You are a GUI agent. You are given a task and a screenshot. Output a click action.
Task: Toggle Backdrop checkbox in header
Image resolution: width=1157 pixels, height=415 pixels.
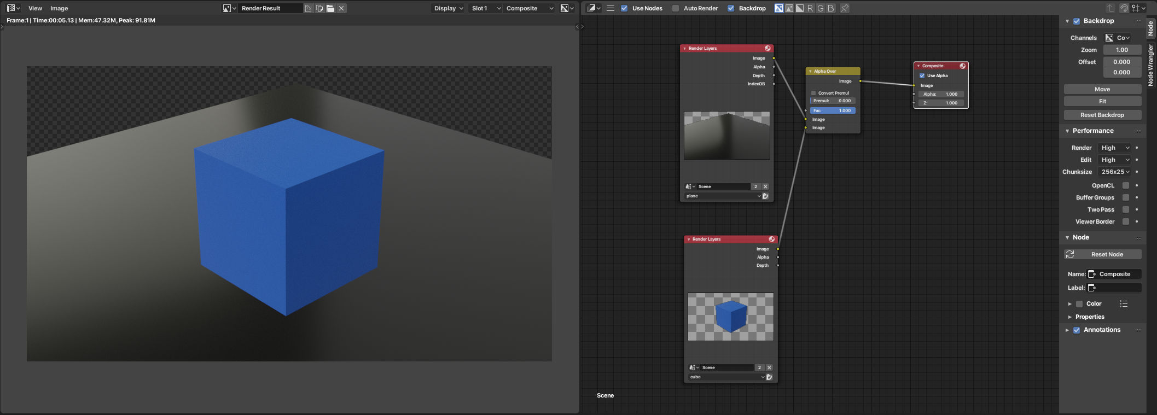(731, 8)
